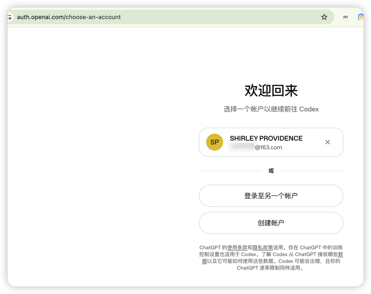371x294 pixels.
Task: Select the SHIRLEY PROVIDENCE account name
Action: (x=266, y=138)
